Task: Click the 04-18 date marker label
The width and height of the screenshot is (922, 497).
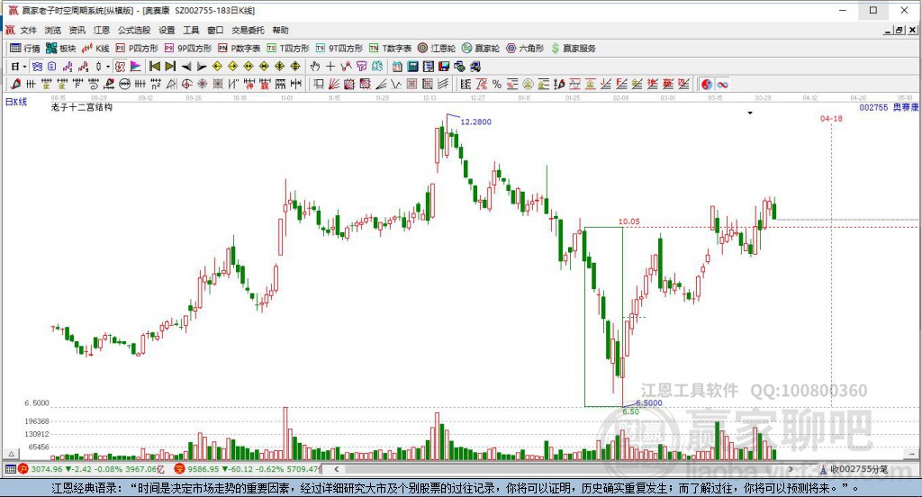Action: (x=831, y=118)
